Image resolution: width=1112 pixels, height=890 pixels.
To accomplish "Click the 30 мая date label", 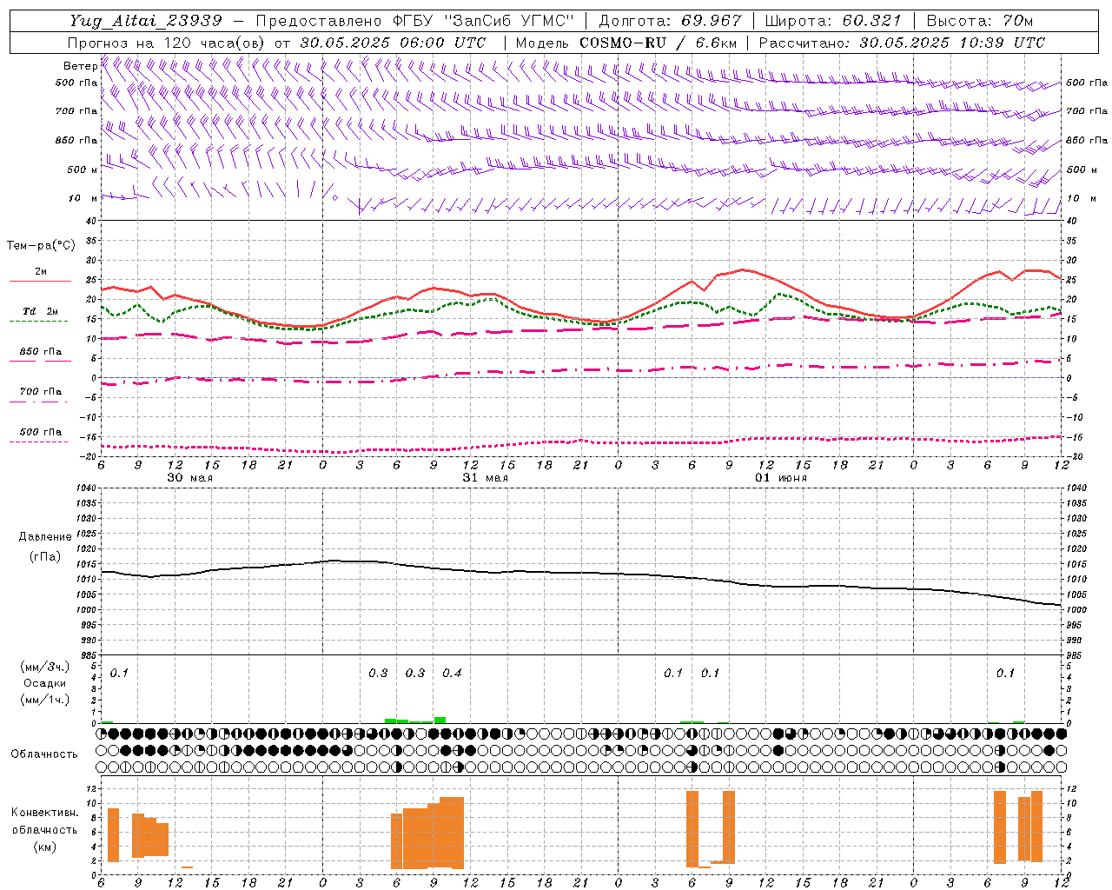I will (190, 478).
